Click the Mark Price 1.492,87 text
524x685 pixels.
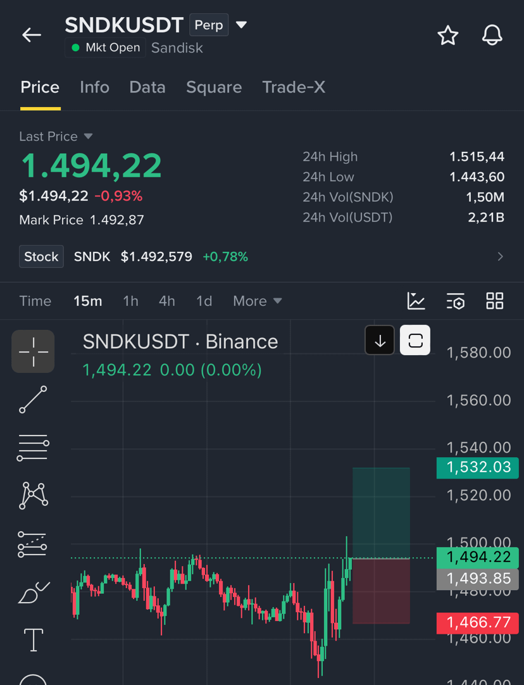click(x=82, y=220)
